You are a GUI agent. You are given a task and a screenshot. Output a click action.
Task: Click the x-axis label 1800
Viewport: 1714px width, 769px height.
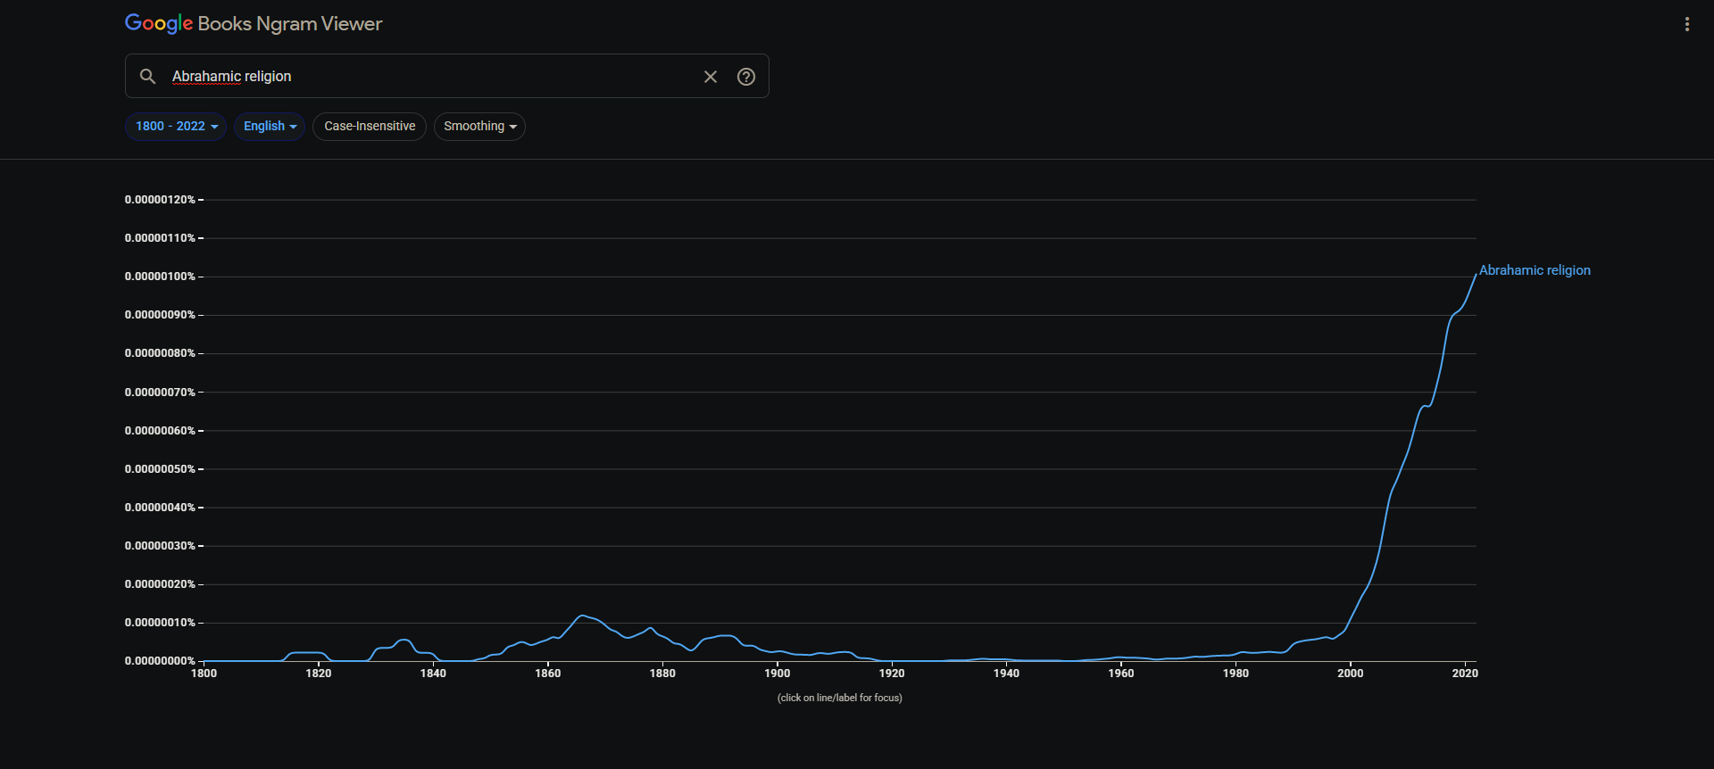point(204,674)
